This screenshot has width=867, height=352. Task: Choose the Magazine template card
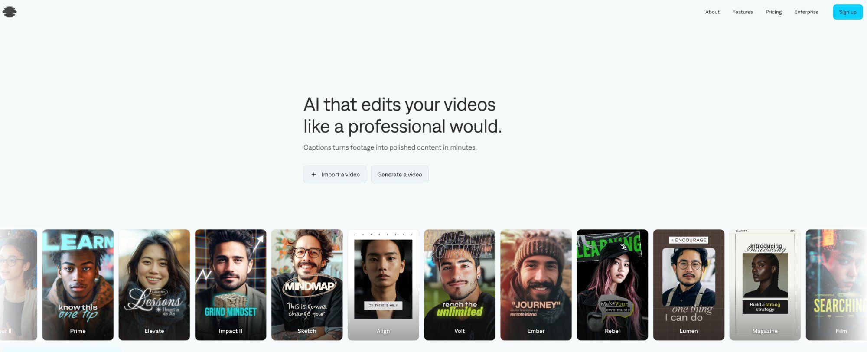(x=765, y=285)
